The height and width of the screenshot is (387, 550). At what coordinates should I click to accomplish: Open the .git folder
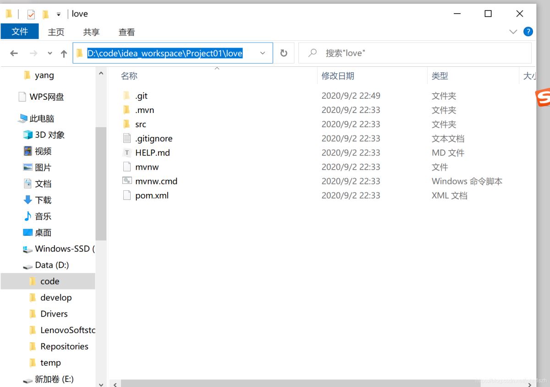coord(142,96)
